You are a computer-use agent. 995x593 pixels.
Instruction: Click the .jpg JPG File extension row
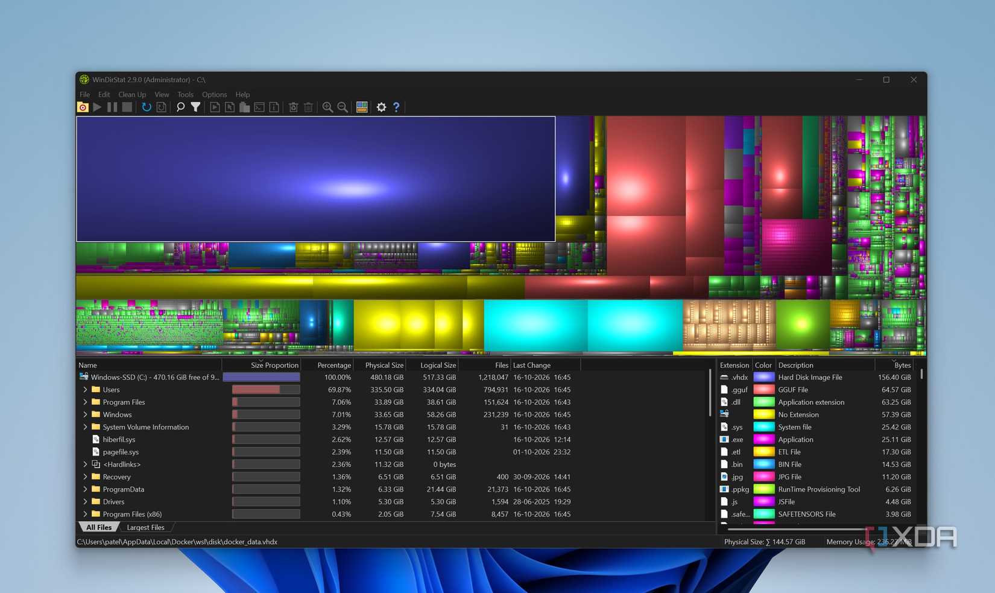point(815,477)
